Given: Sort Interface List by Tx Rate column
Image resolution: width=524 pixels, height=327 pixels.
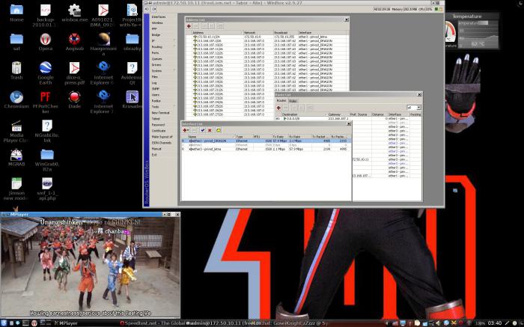Looking at the screenshot, I should (280, 137).
